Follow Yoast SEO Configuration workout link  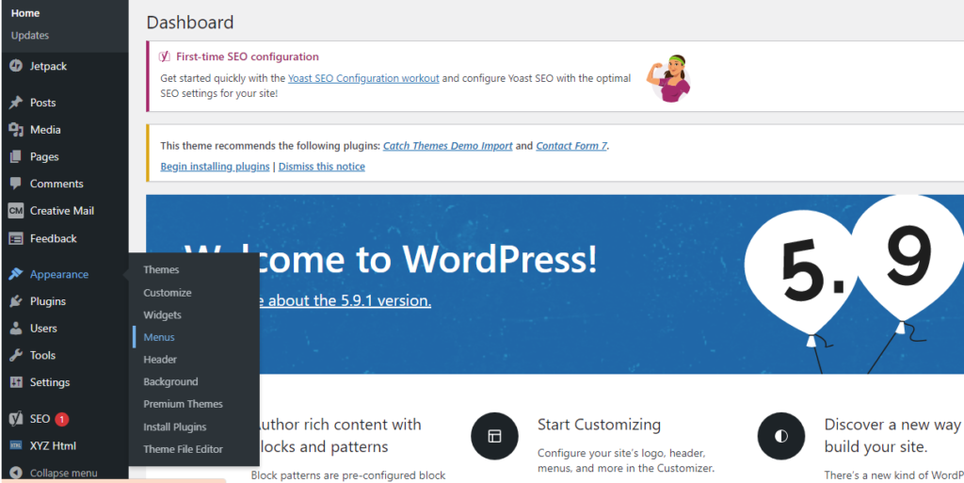363,79
